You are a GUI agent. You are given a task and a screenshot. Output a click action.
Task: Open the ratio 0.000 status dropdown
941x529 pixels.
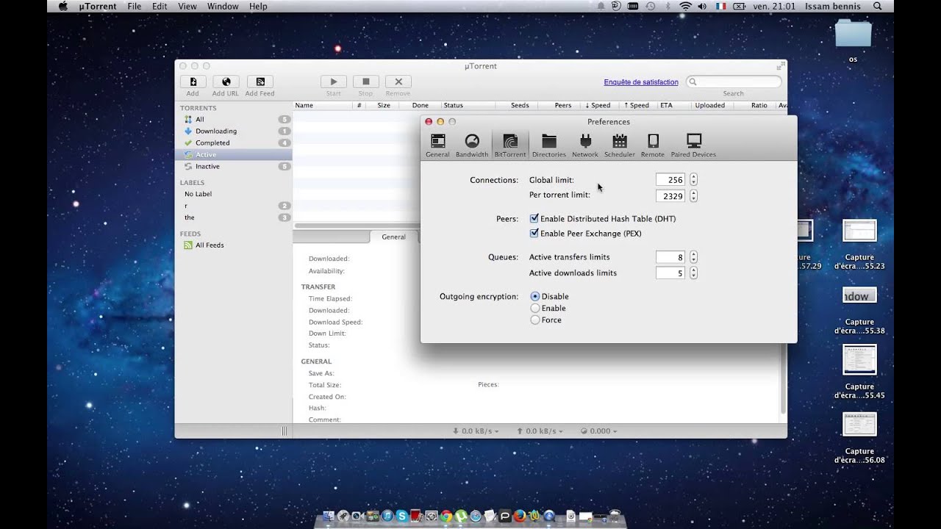pyautogui.click(x=598, y=431)
